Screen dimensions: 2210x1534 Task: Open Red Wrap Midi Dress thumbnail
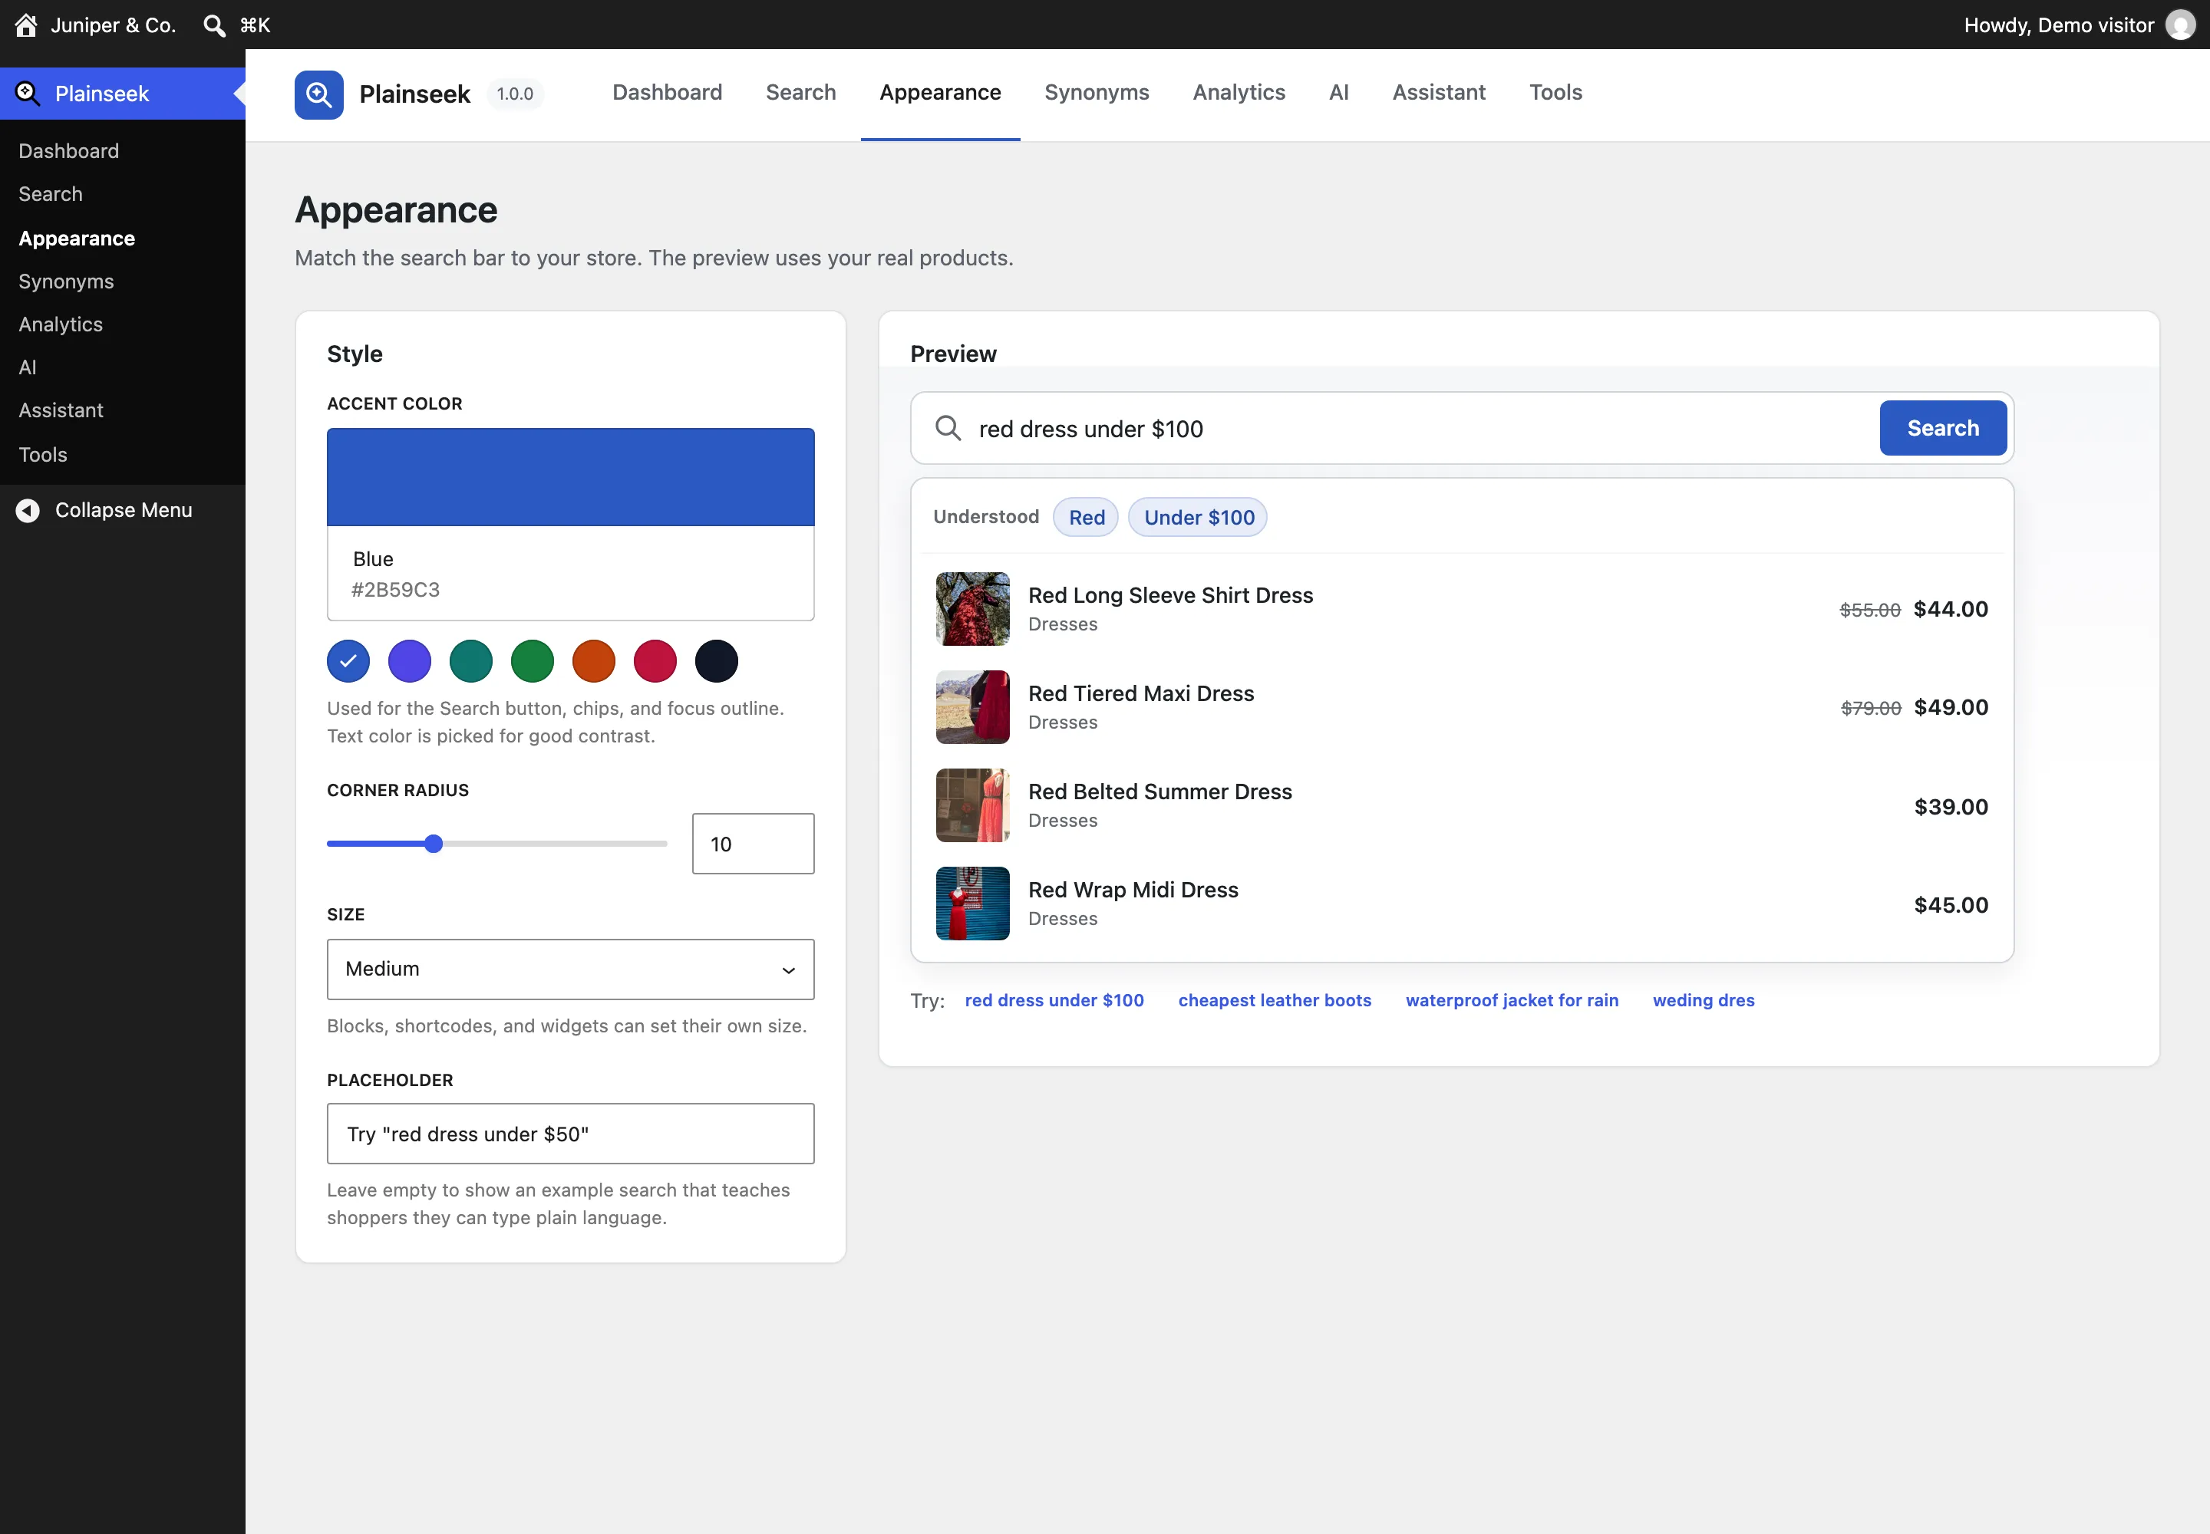[x=972, y=903]
